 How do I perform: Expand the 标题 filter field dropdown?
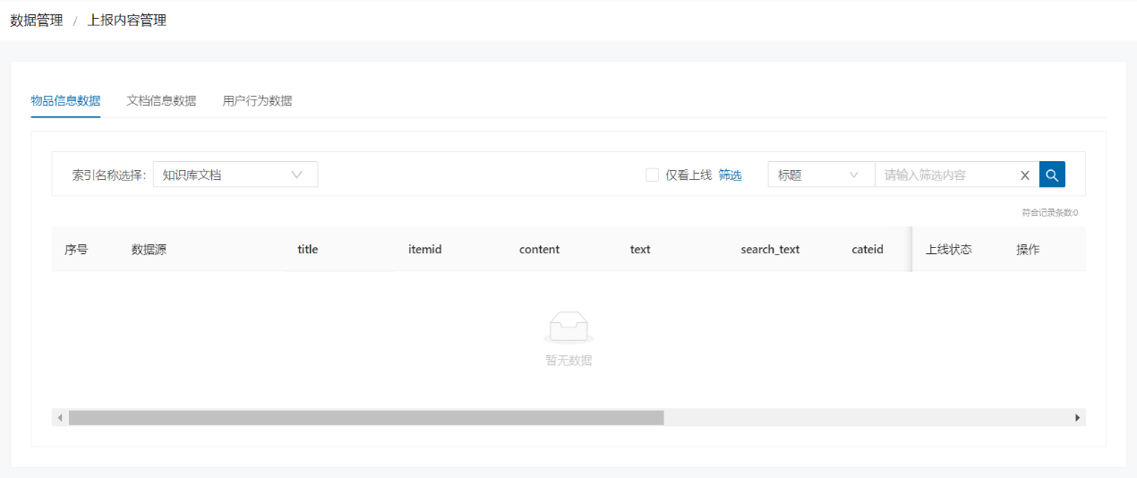(820, 175)
